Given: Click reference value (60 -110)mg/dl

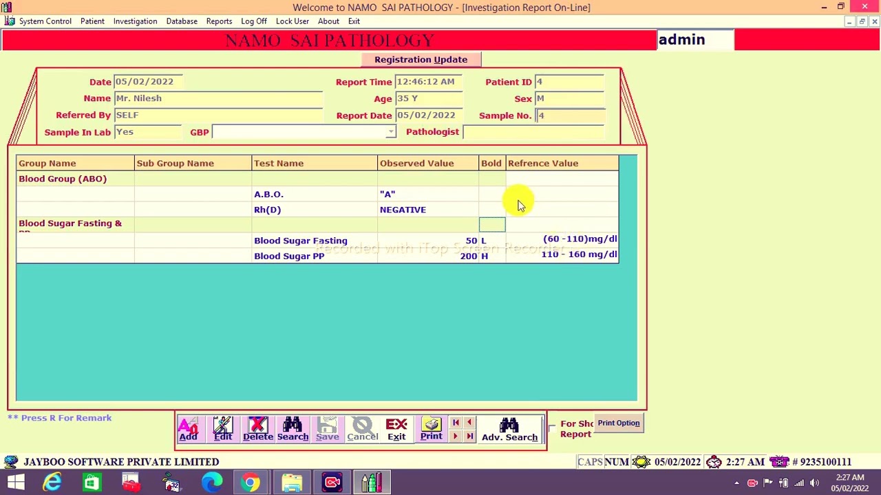Looking at the screenshot, I should [562, 239].
